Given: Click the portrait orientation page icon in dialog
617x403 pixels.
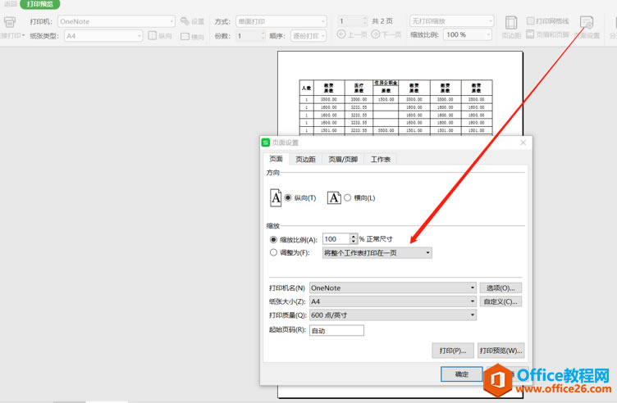Looking at the screenshot, I should 277,197.
